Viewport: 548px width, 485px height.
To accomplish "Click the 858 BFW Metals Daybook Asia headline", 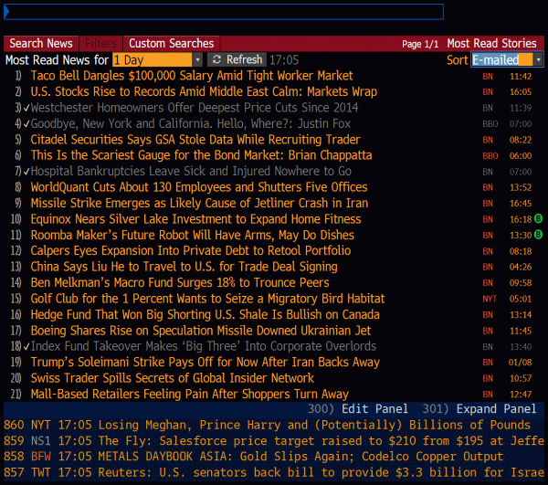I will (253, 457).
